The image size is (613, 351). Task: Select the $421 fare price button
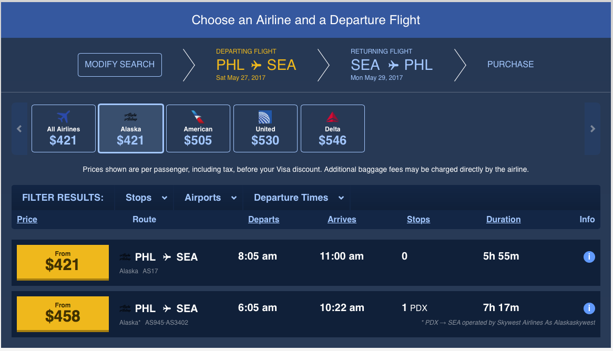(x=63, y=263)
